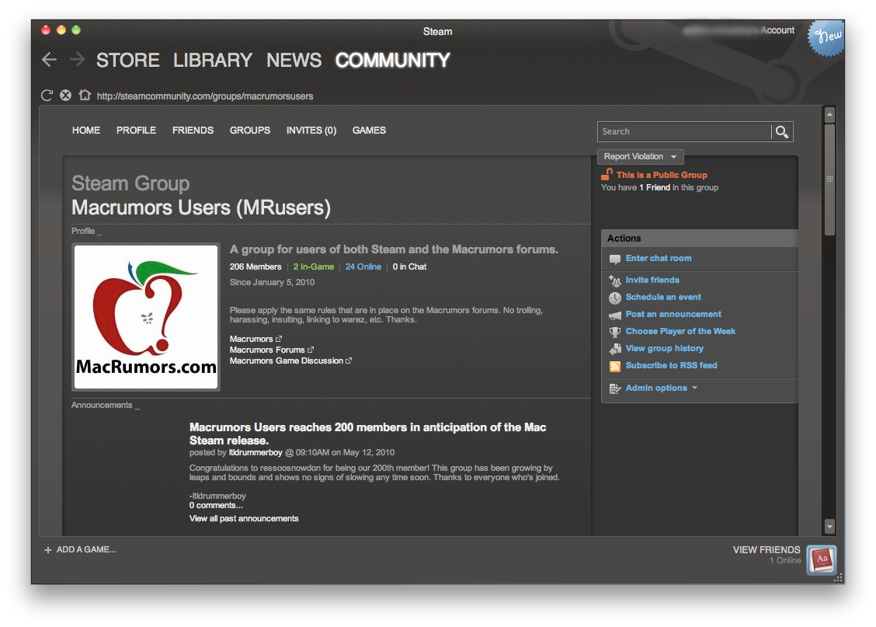
Task: Click the external link icon after Macrumors Forums
Action: [x=311, y=350]
